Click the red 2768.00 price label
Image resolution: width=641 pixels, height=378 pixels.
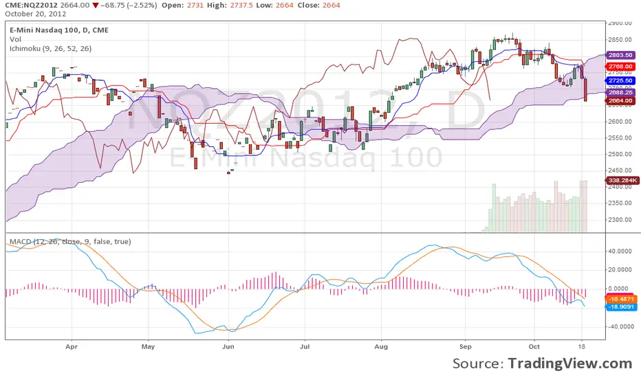point(620,67)
